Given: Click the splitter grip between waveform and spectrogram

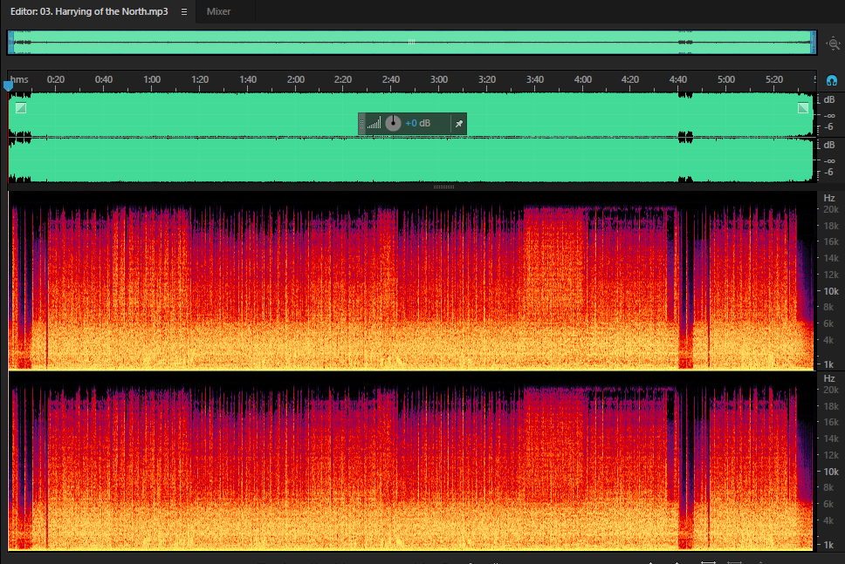Looking at the screenshot, I should coord(444,187).
